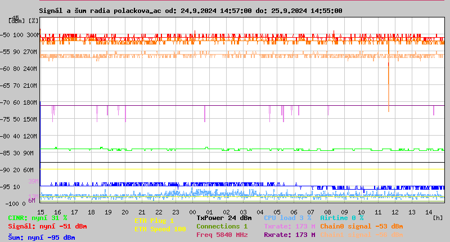This screenshot has width=450, height=242.
Task: Click the 'Freq 5840 MHz' legend label
Action: (x=222, y=235)
